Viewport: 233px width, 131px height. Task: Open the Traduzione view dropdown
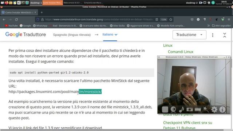189,35
